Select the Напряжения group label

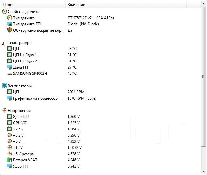coord(19,111)
